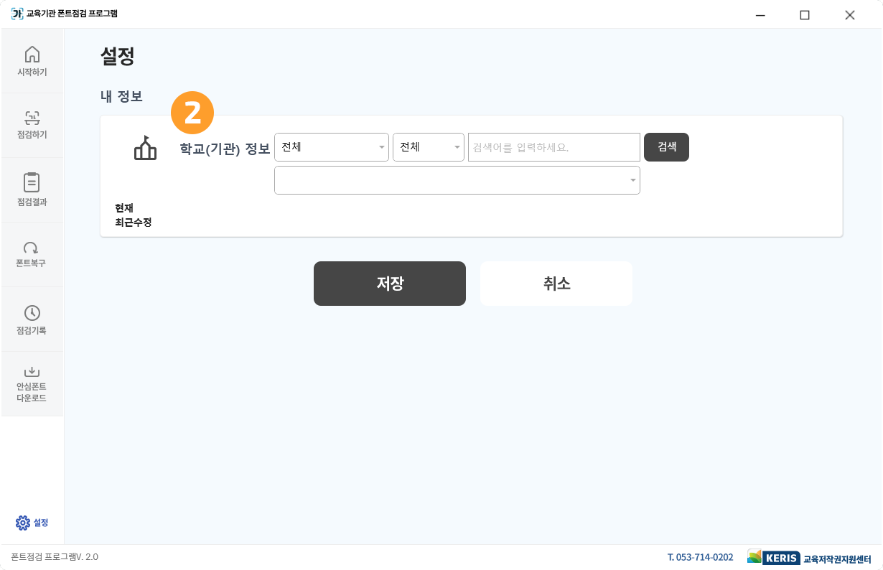This screenshot has width=883, height=570.
Task: Expand the first 전체 region dropdown
Action: click(x=332, y=146)
